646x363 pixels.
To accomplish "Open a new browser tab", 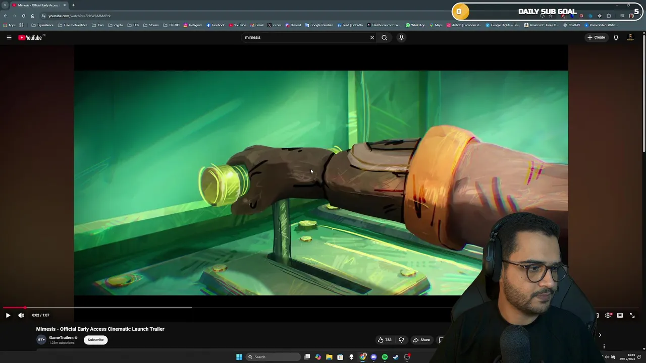I will [73, 5].
